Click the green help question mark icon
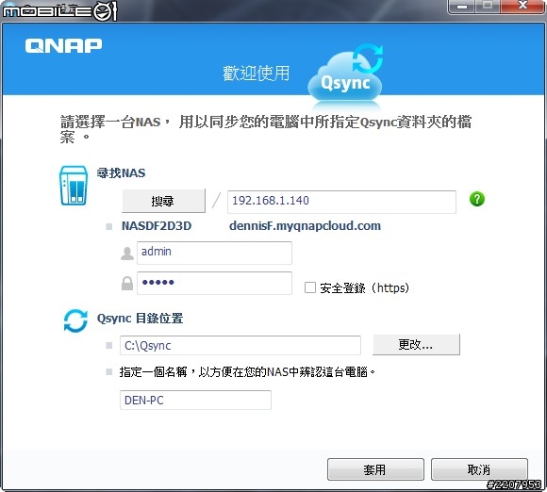This screenshot has height=492, width=547. pos(477,199)
